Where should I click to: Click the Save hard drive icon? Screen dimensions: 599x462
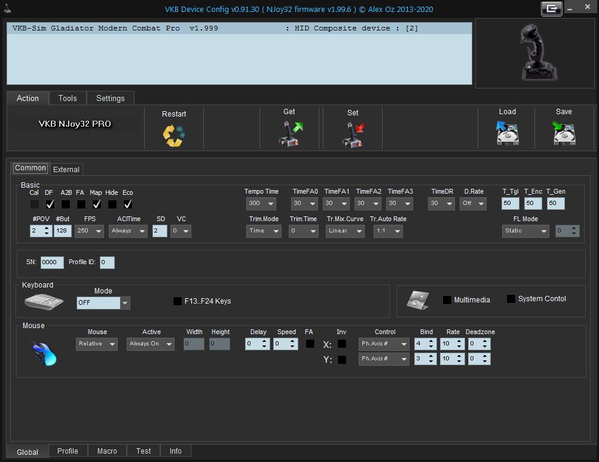(x=564, y=133)
